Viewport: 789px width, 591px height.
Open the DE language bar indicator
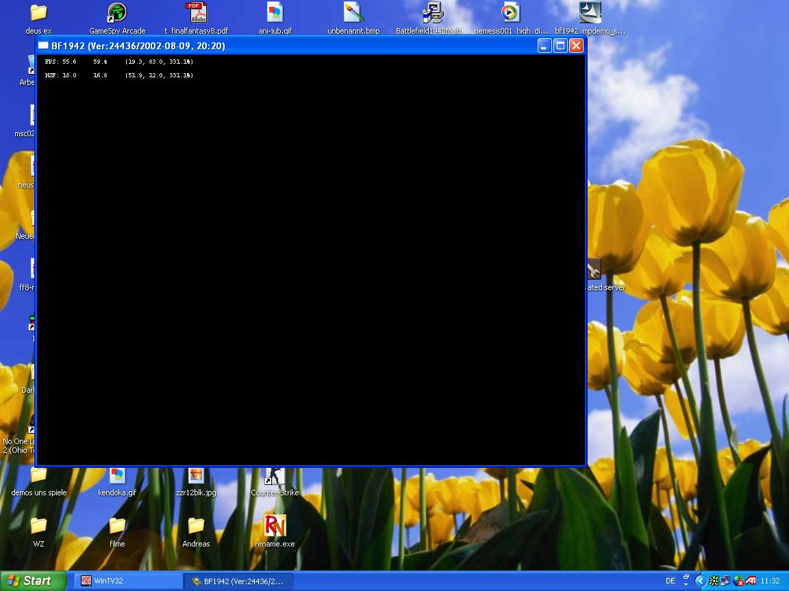coord(671,581)
